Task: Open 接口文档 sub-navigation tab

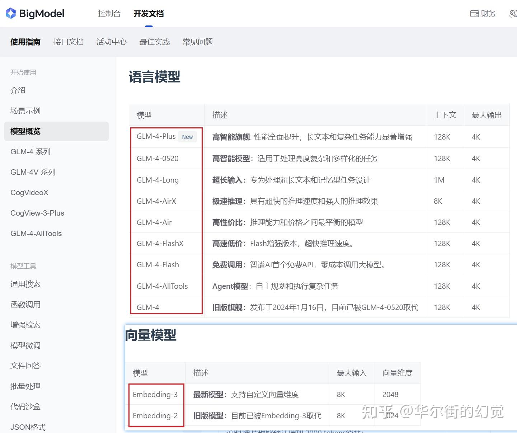Action: click(69, 42)
